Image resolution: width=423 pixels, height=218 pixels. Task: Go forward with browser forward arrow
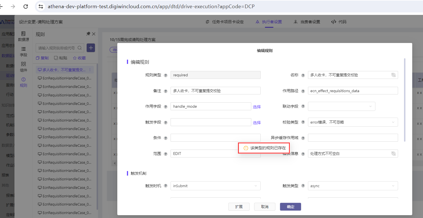(x=13, y=6)
